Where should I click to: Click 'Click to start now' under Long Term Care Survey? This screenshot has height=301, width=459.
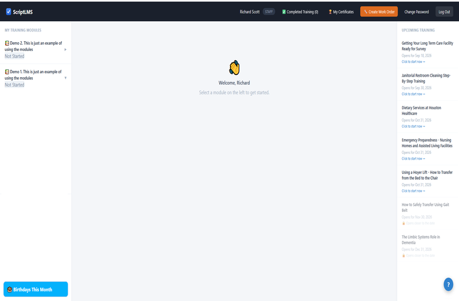coord(413,62)
